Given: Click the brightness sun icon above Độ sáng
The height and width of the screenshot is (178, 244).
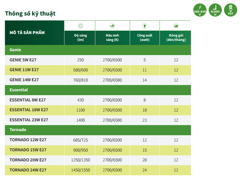Looking at the screenshot, I should tap(81, 26).
